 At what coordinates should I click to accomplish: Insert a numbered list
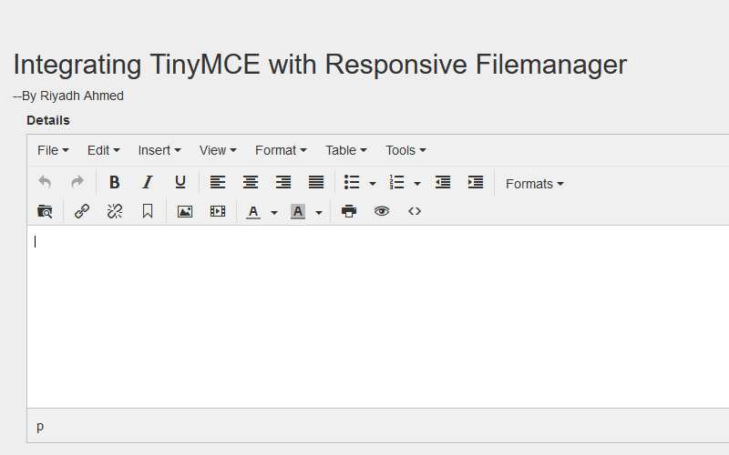pyautogui.click(x=396, y=183)
